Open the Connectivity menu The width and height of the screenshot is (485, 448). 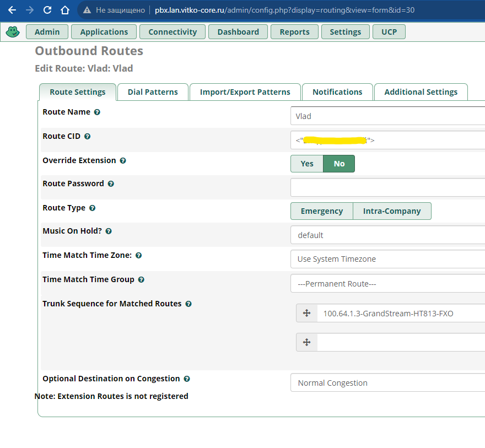(x=173, y=32)
